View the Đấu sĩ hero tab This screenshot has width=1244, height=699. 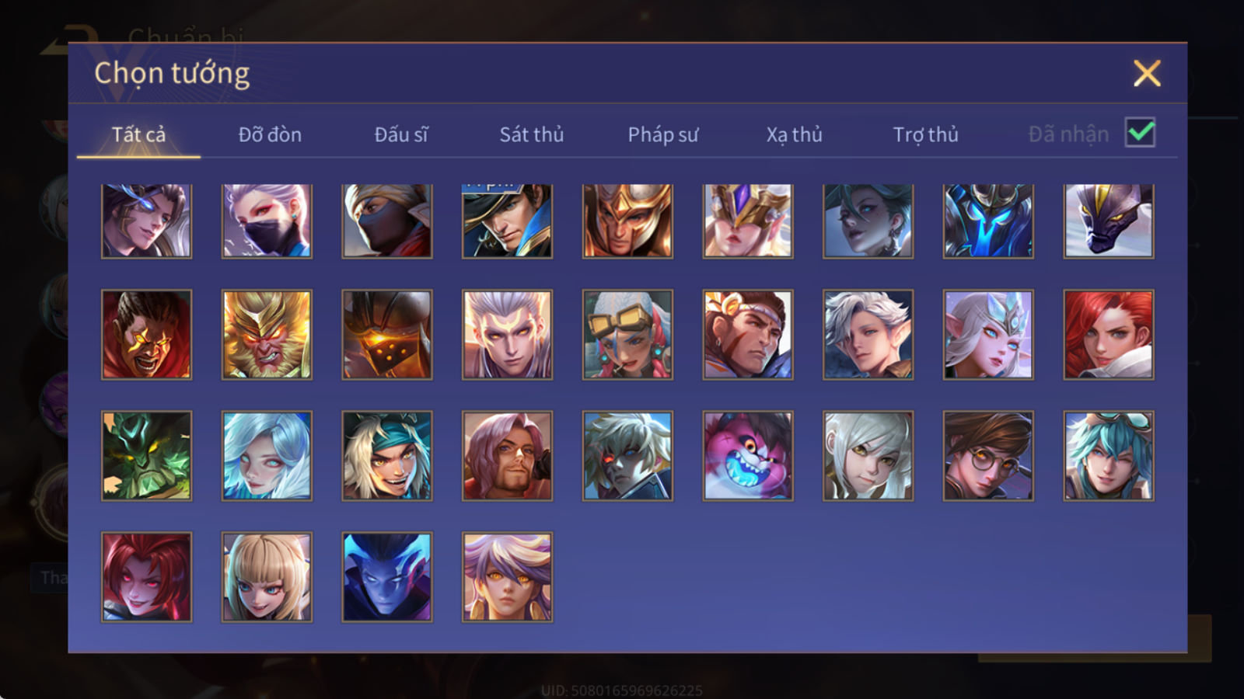click(401, 134)
